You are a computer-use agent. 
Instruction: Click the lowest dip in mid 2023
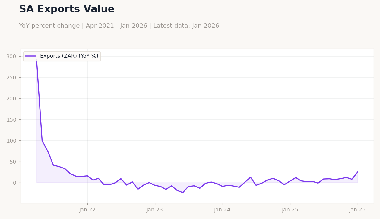(x=182, y=193)
